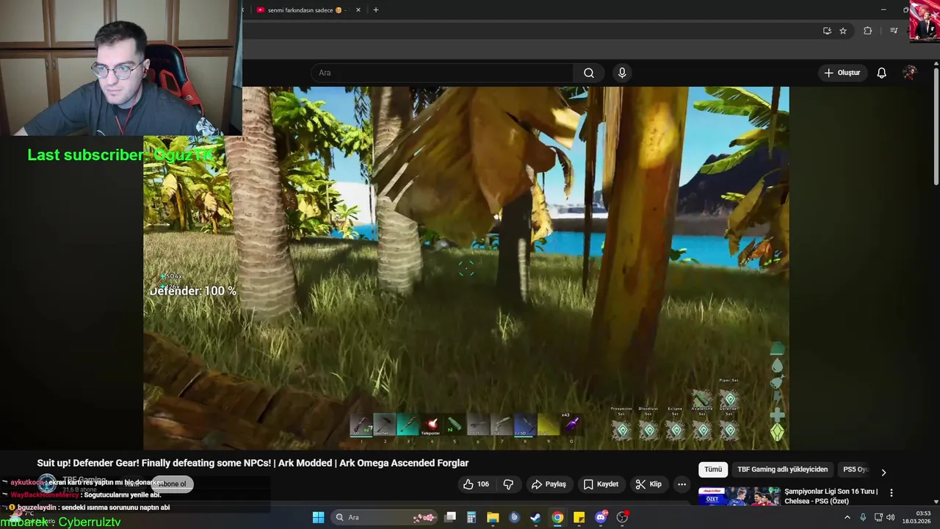The image size is (940, 529).
Task: Click the YouTube page vertical scrollbar
Action: coord(936,126)
